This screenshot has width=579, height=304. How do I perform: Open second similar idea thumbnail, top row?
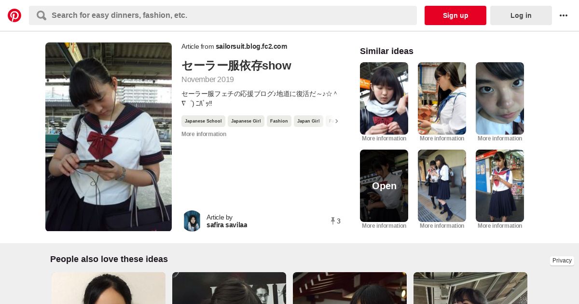tap(442, 98)
